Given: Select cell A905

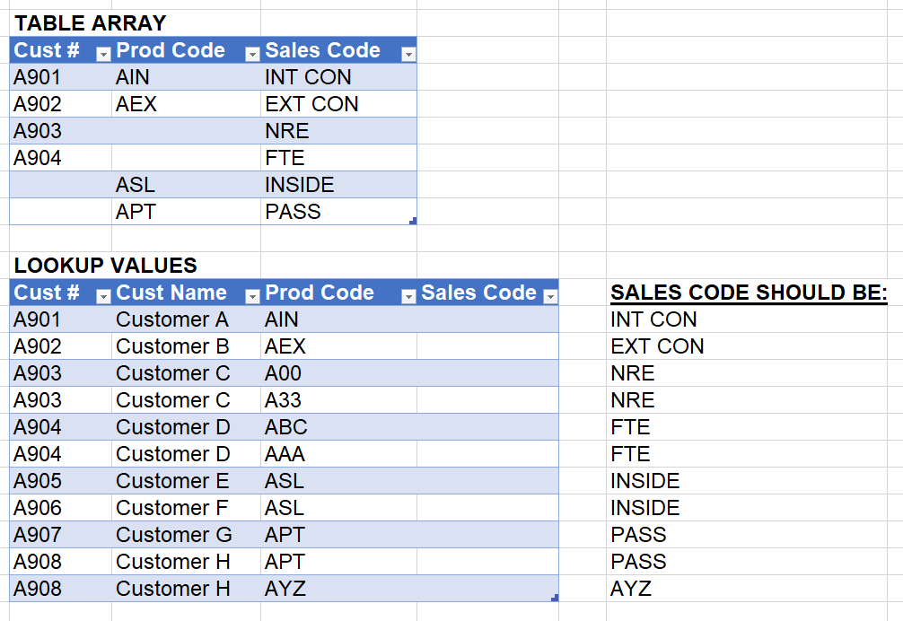Looking at the screenshot, I should pos(60,481).
